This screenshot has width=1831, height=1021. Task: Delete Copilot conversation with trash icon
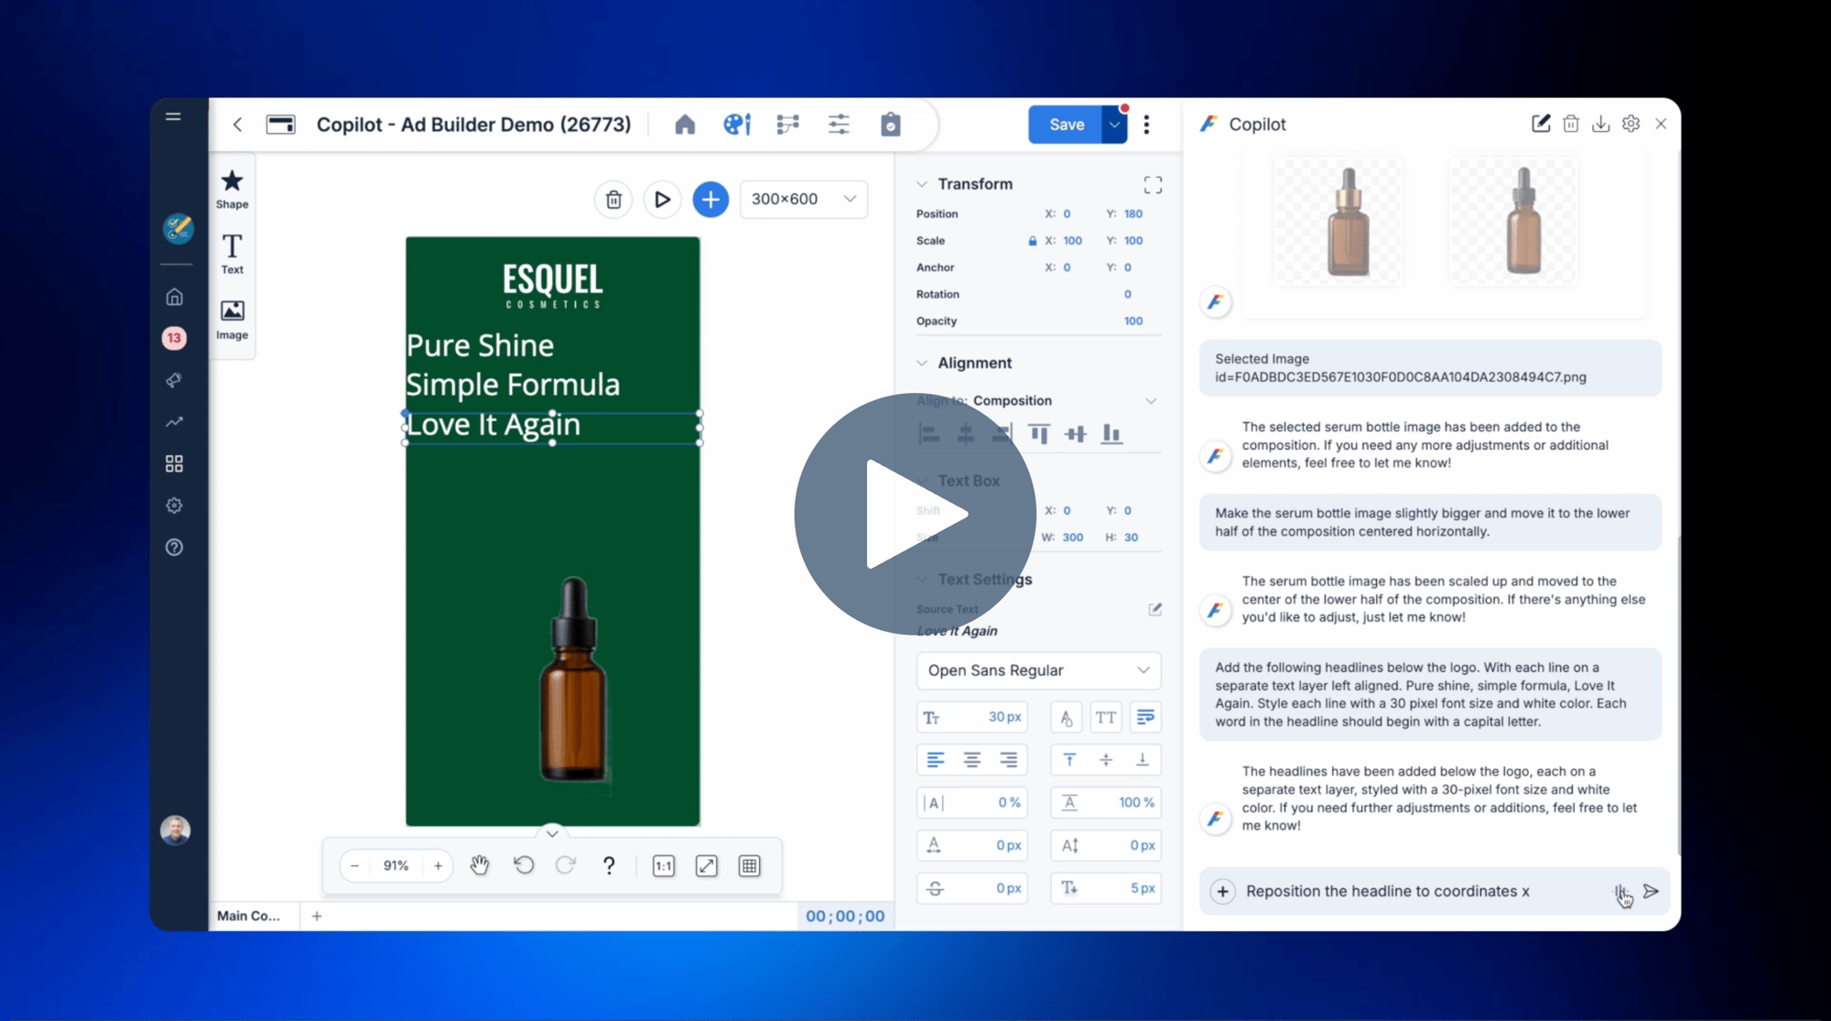click(1571, 124)
